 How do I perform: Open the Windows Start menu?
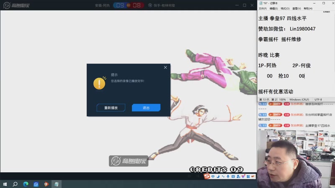pos(5,184)
